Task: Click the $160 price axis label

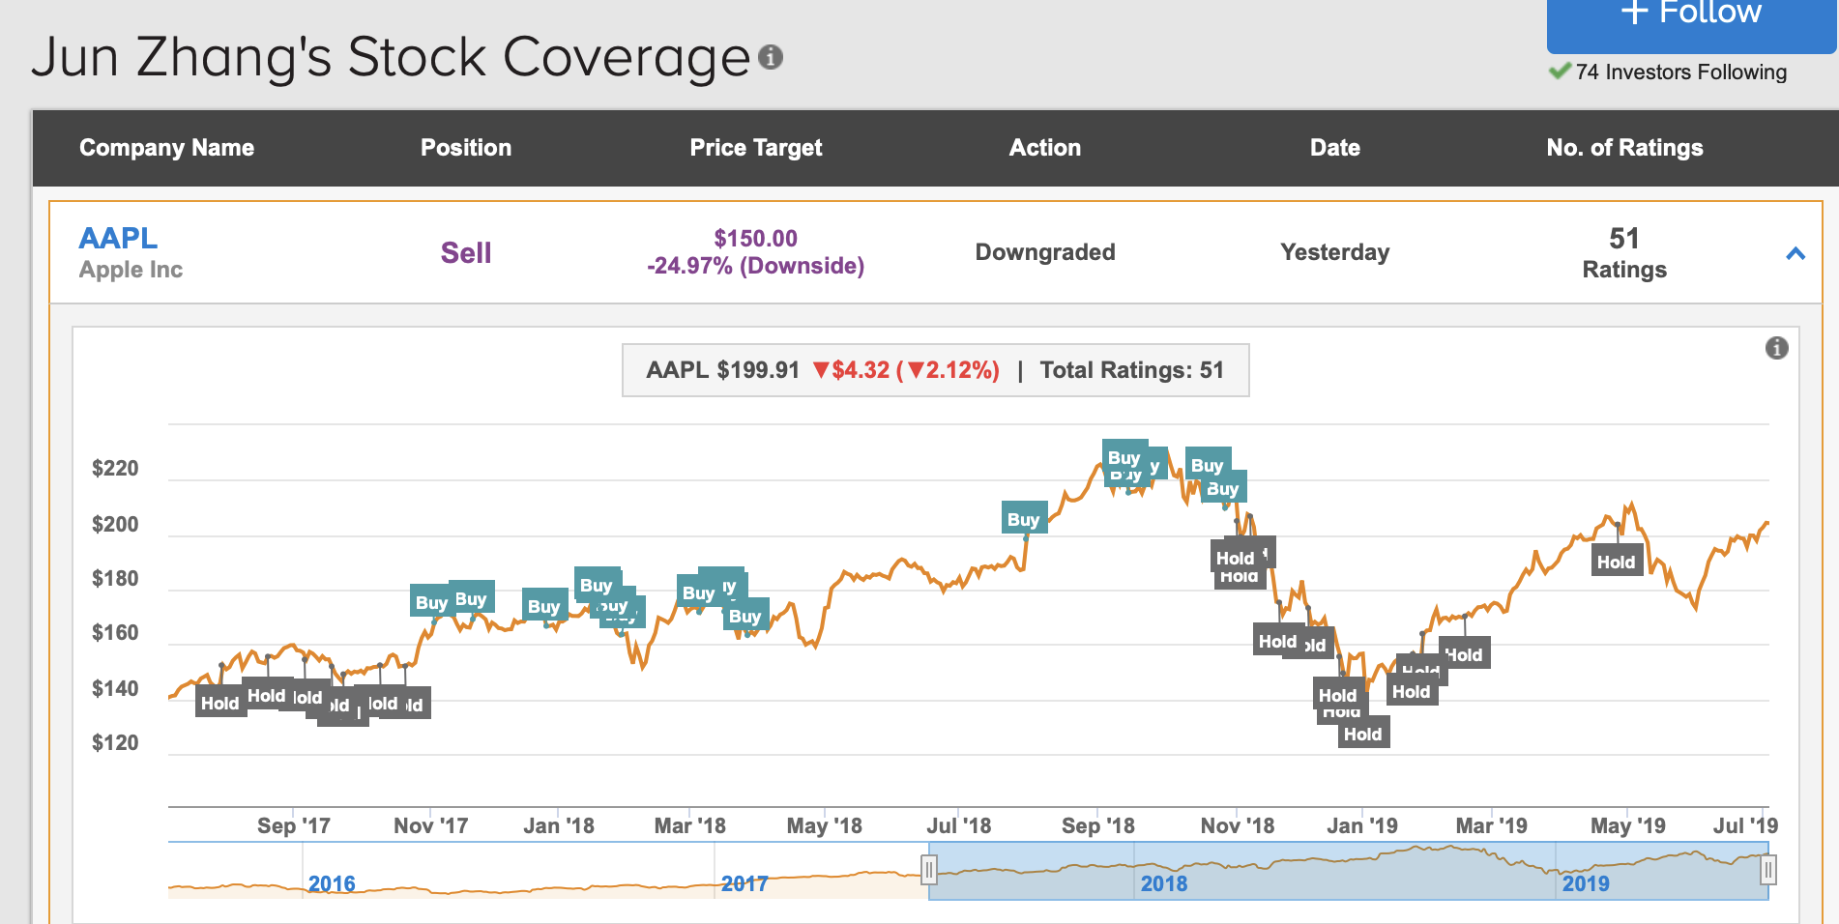Action: click(115, 633)
